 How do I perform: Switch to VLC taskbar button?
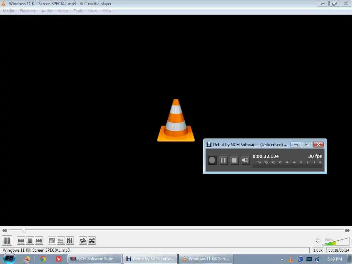(206, 259)
